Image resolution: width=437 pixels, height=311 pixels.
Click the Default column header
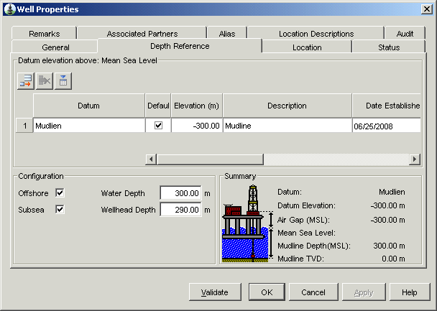(158, 106)
